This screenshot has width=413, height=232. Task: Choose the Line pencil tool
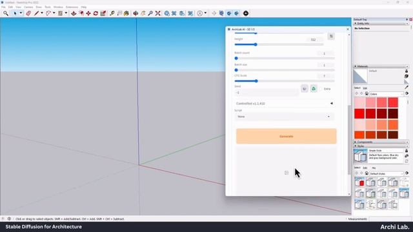point(36,13)
